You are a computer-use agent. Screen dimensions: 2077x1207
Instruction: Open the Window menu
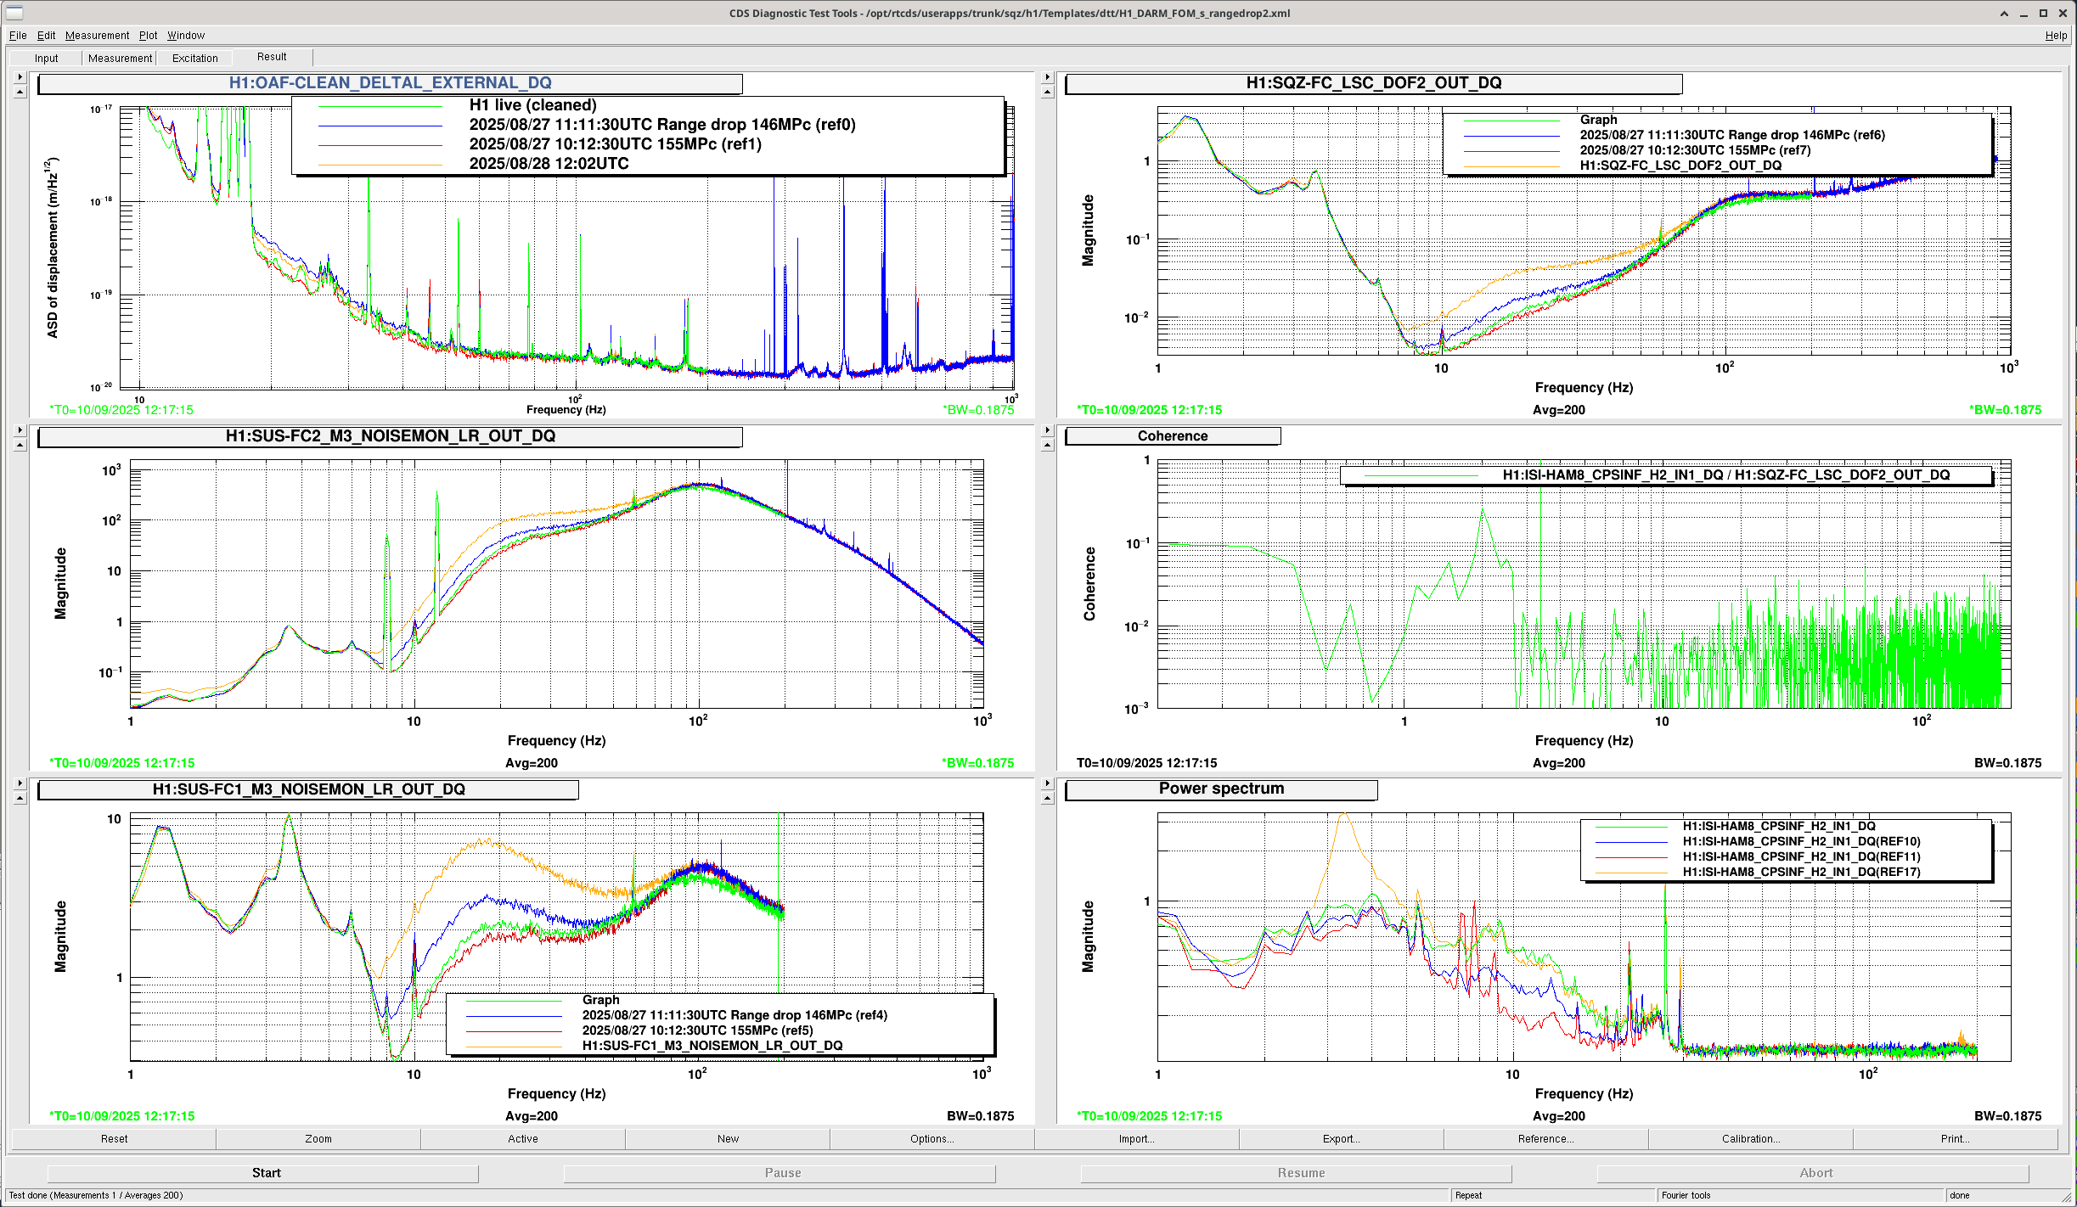(x=186, y=36)
